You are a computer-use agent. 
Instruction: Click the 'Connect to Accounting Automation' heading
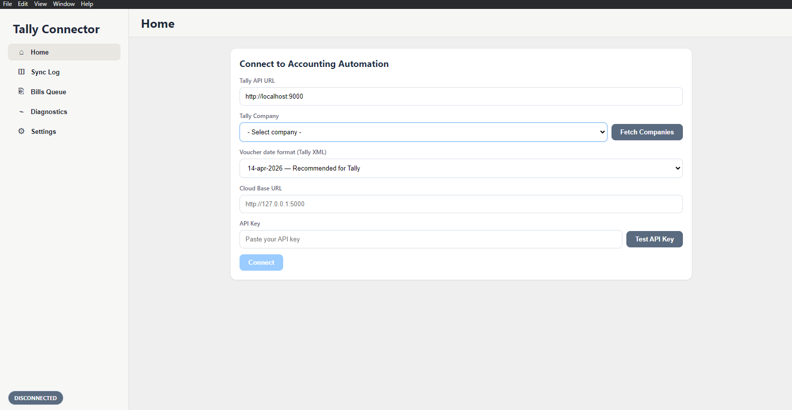pos(314,64)
